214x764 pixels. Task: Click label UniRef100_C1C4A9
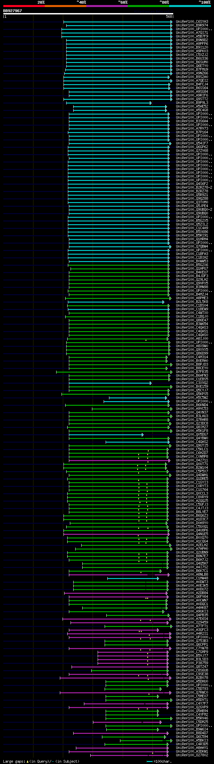(192, 228)
